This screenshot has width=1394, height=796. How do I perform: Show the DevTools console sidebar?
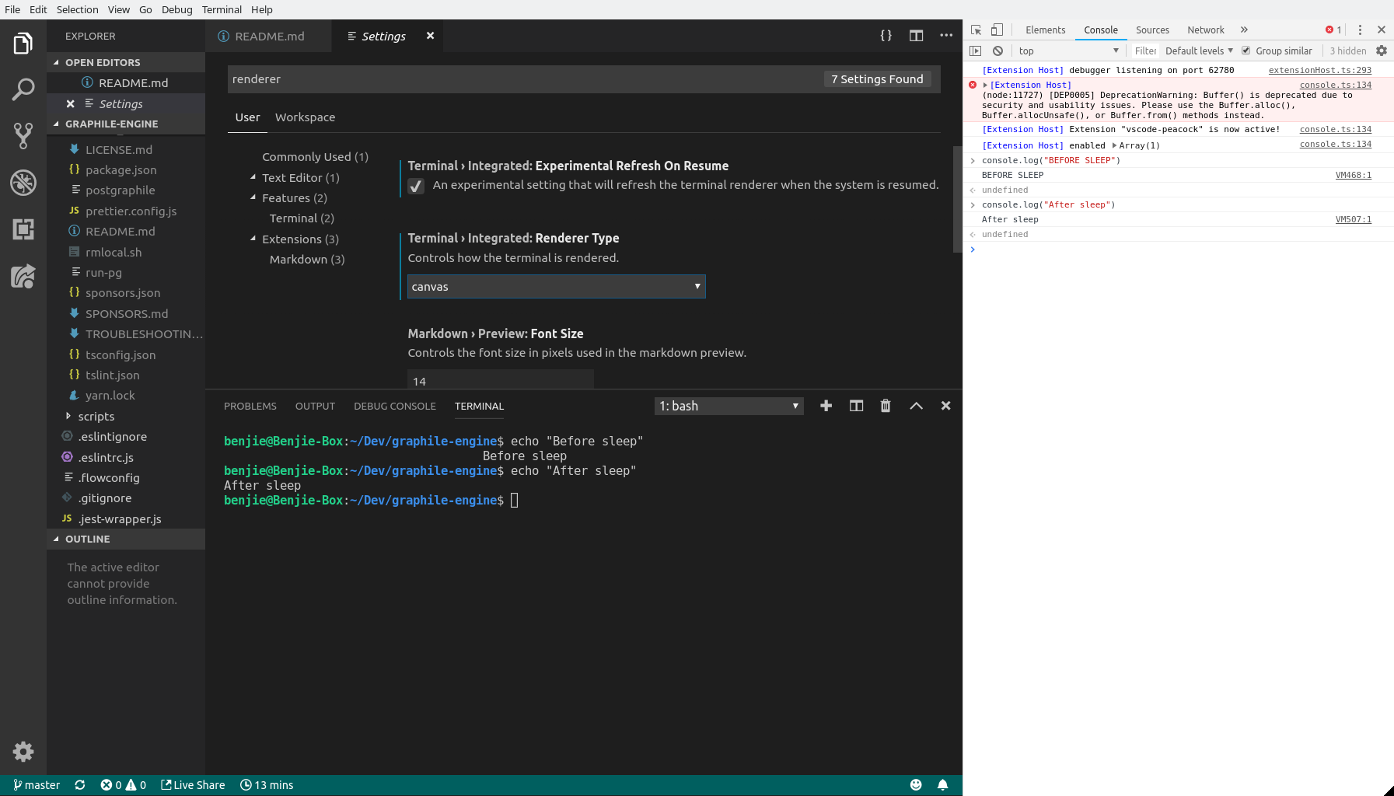(x=976, y=51)
